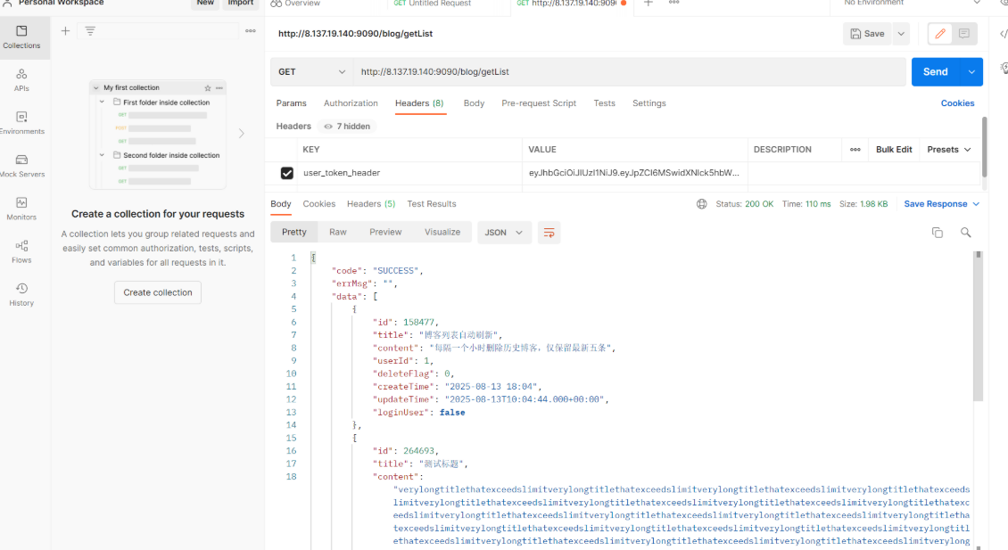Open the Flows sidebar section
Image resolution: width=1008 pixels, height=550 pixels.
(x=22, y=252)
